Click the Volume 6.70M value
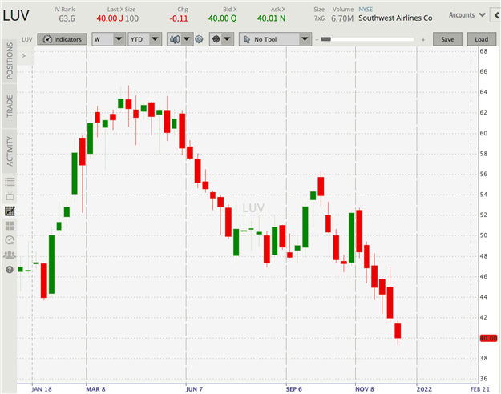Viewport: 501px width, 394px height. (342, 18)
